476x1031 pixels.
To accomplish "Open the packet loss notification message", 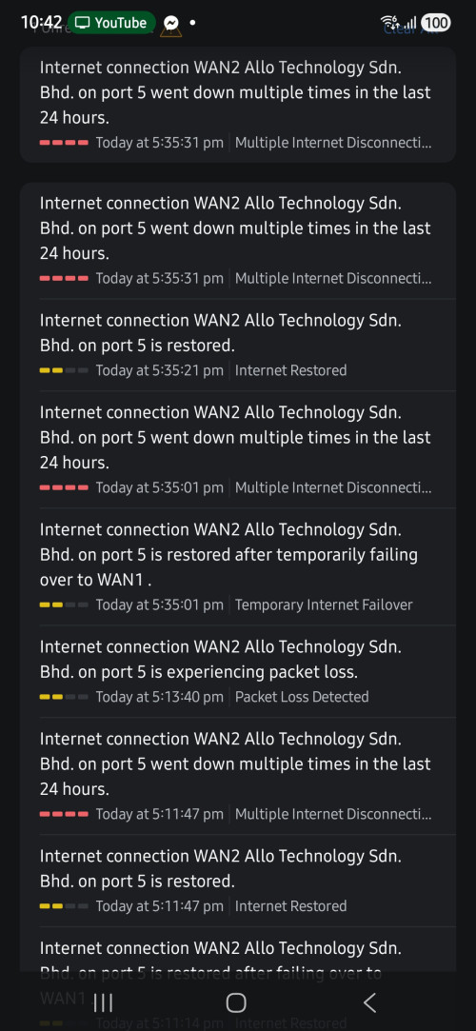I will point(238,671).
